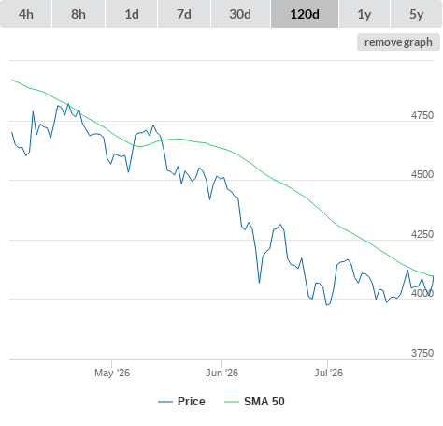This screenshot has width=443, height=426.
Task: Click the remove graph button
Action: pos(398,42)
